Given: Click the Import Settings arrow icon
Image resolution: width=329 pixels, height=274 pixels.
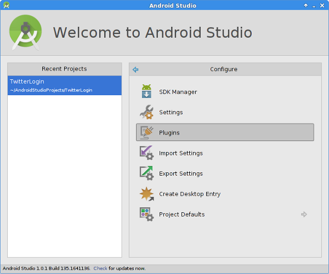Looking at the screenshot, I should click(146, 153).
